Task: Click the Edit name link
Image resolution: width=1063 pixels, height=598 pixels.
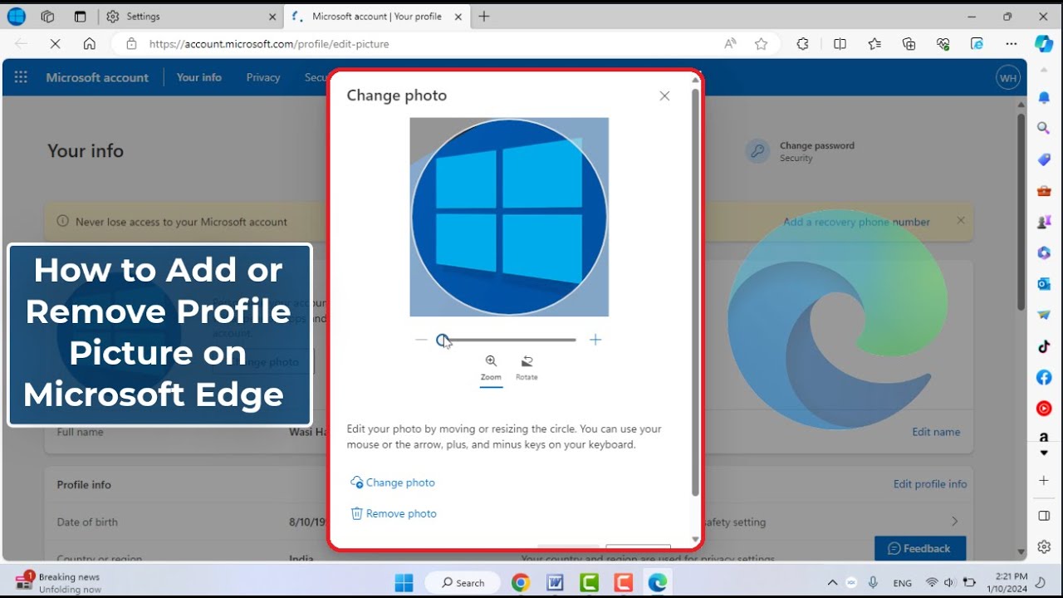Action: click(x=936, y=432)
